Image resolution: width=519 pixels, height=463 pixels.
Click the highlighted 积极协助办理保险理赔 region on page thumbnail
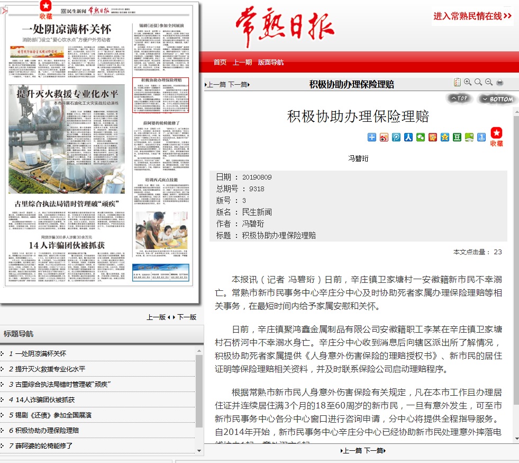coord(160,95)
